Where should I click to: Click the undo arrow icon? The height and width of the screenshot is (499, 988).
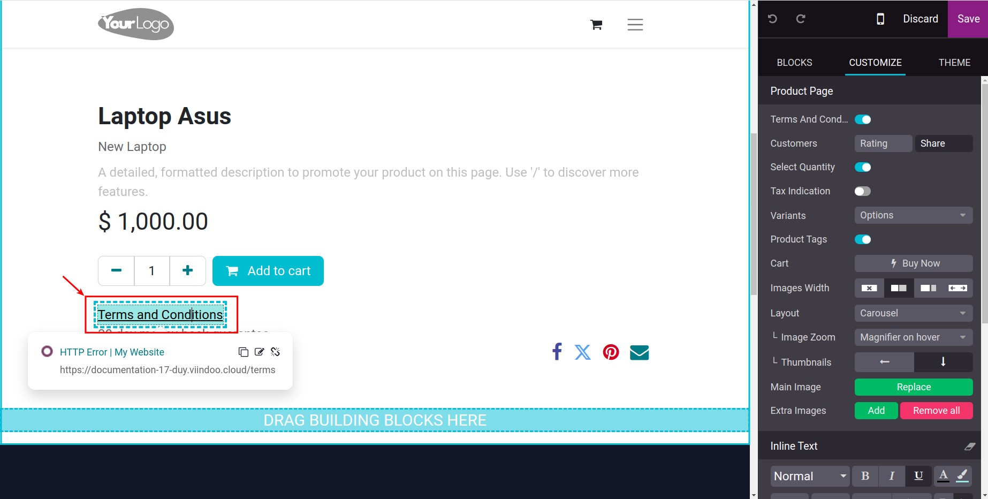click(772, 19)
